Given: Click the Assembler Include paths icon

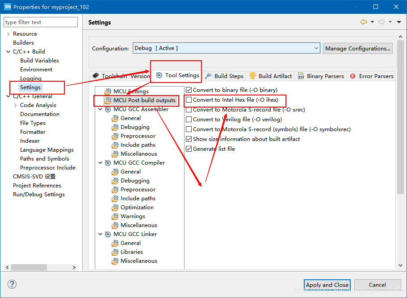Looking at the screenshot, I should pyautogui.click(x=115, y=145).
